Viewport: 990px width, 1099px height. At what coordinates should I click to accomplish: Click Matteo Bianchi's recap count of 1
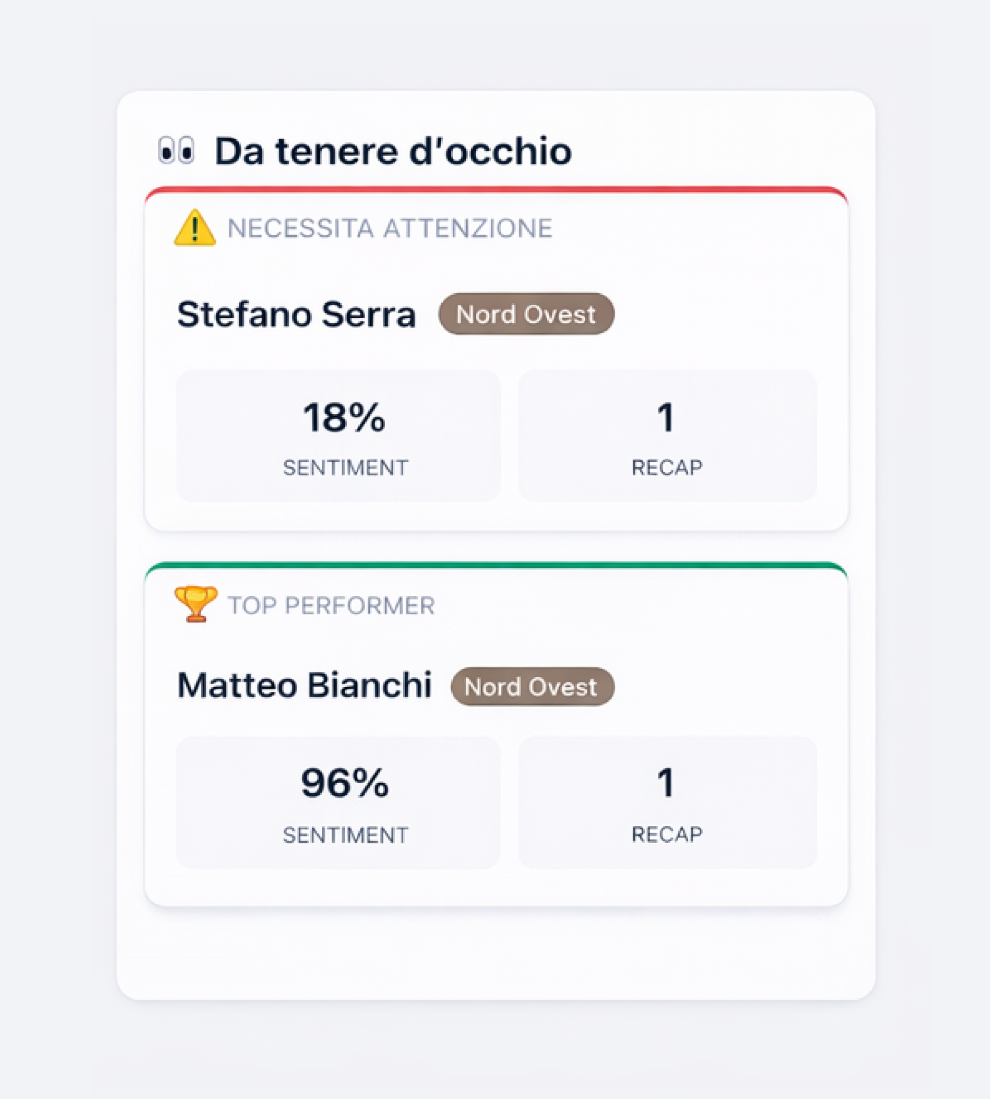(x=666, y=783)
